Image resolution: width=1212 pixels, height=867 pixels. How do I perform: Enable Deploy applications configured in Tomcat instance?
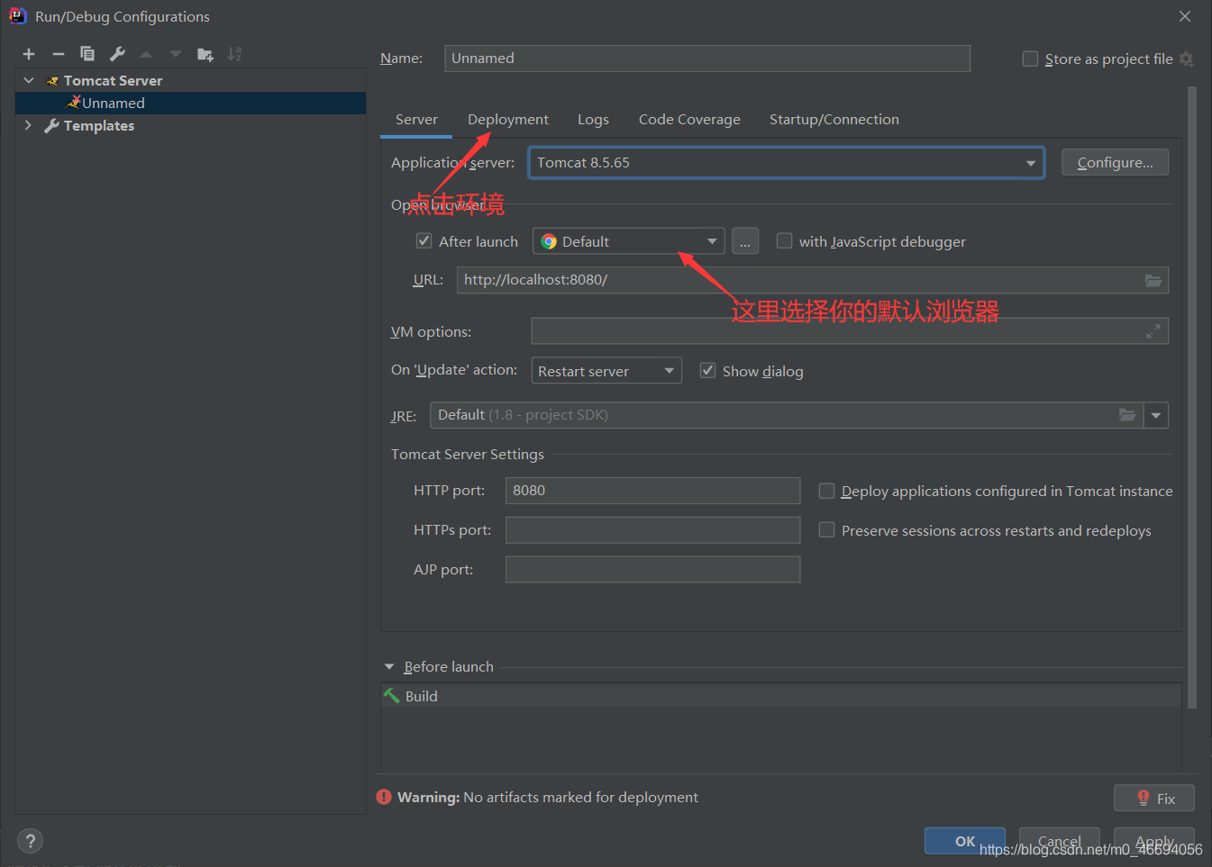pos(826,491)
